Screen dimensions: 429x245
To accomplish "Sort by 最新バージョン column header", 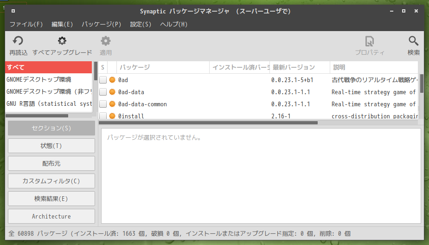I will (x=300, y=67).
